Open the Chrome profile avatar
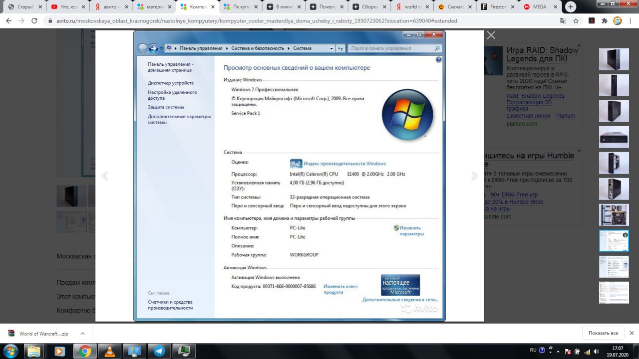Image resolution: width=639 pixels, height=359 pixels. pyautogui.click(x=618, y=21)
